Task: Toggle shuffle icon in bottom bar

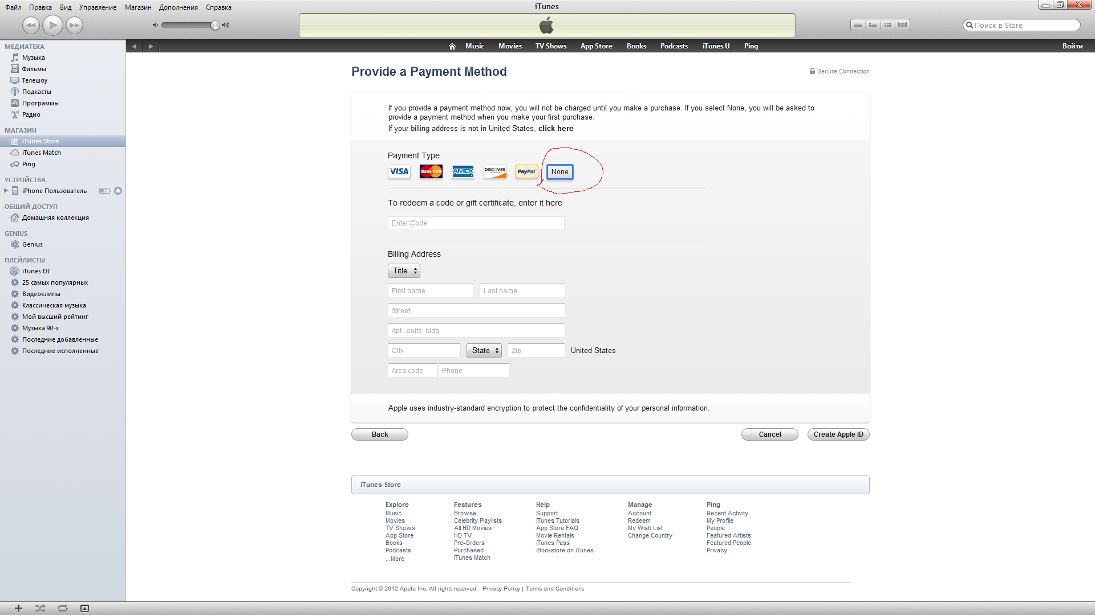Action: pos(40,608)
